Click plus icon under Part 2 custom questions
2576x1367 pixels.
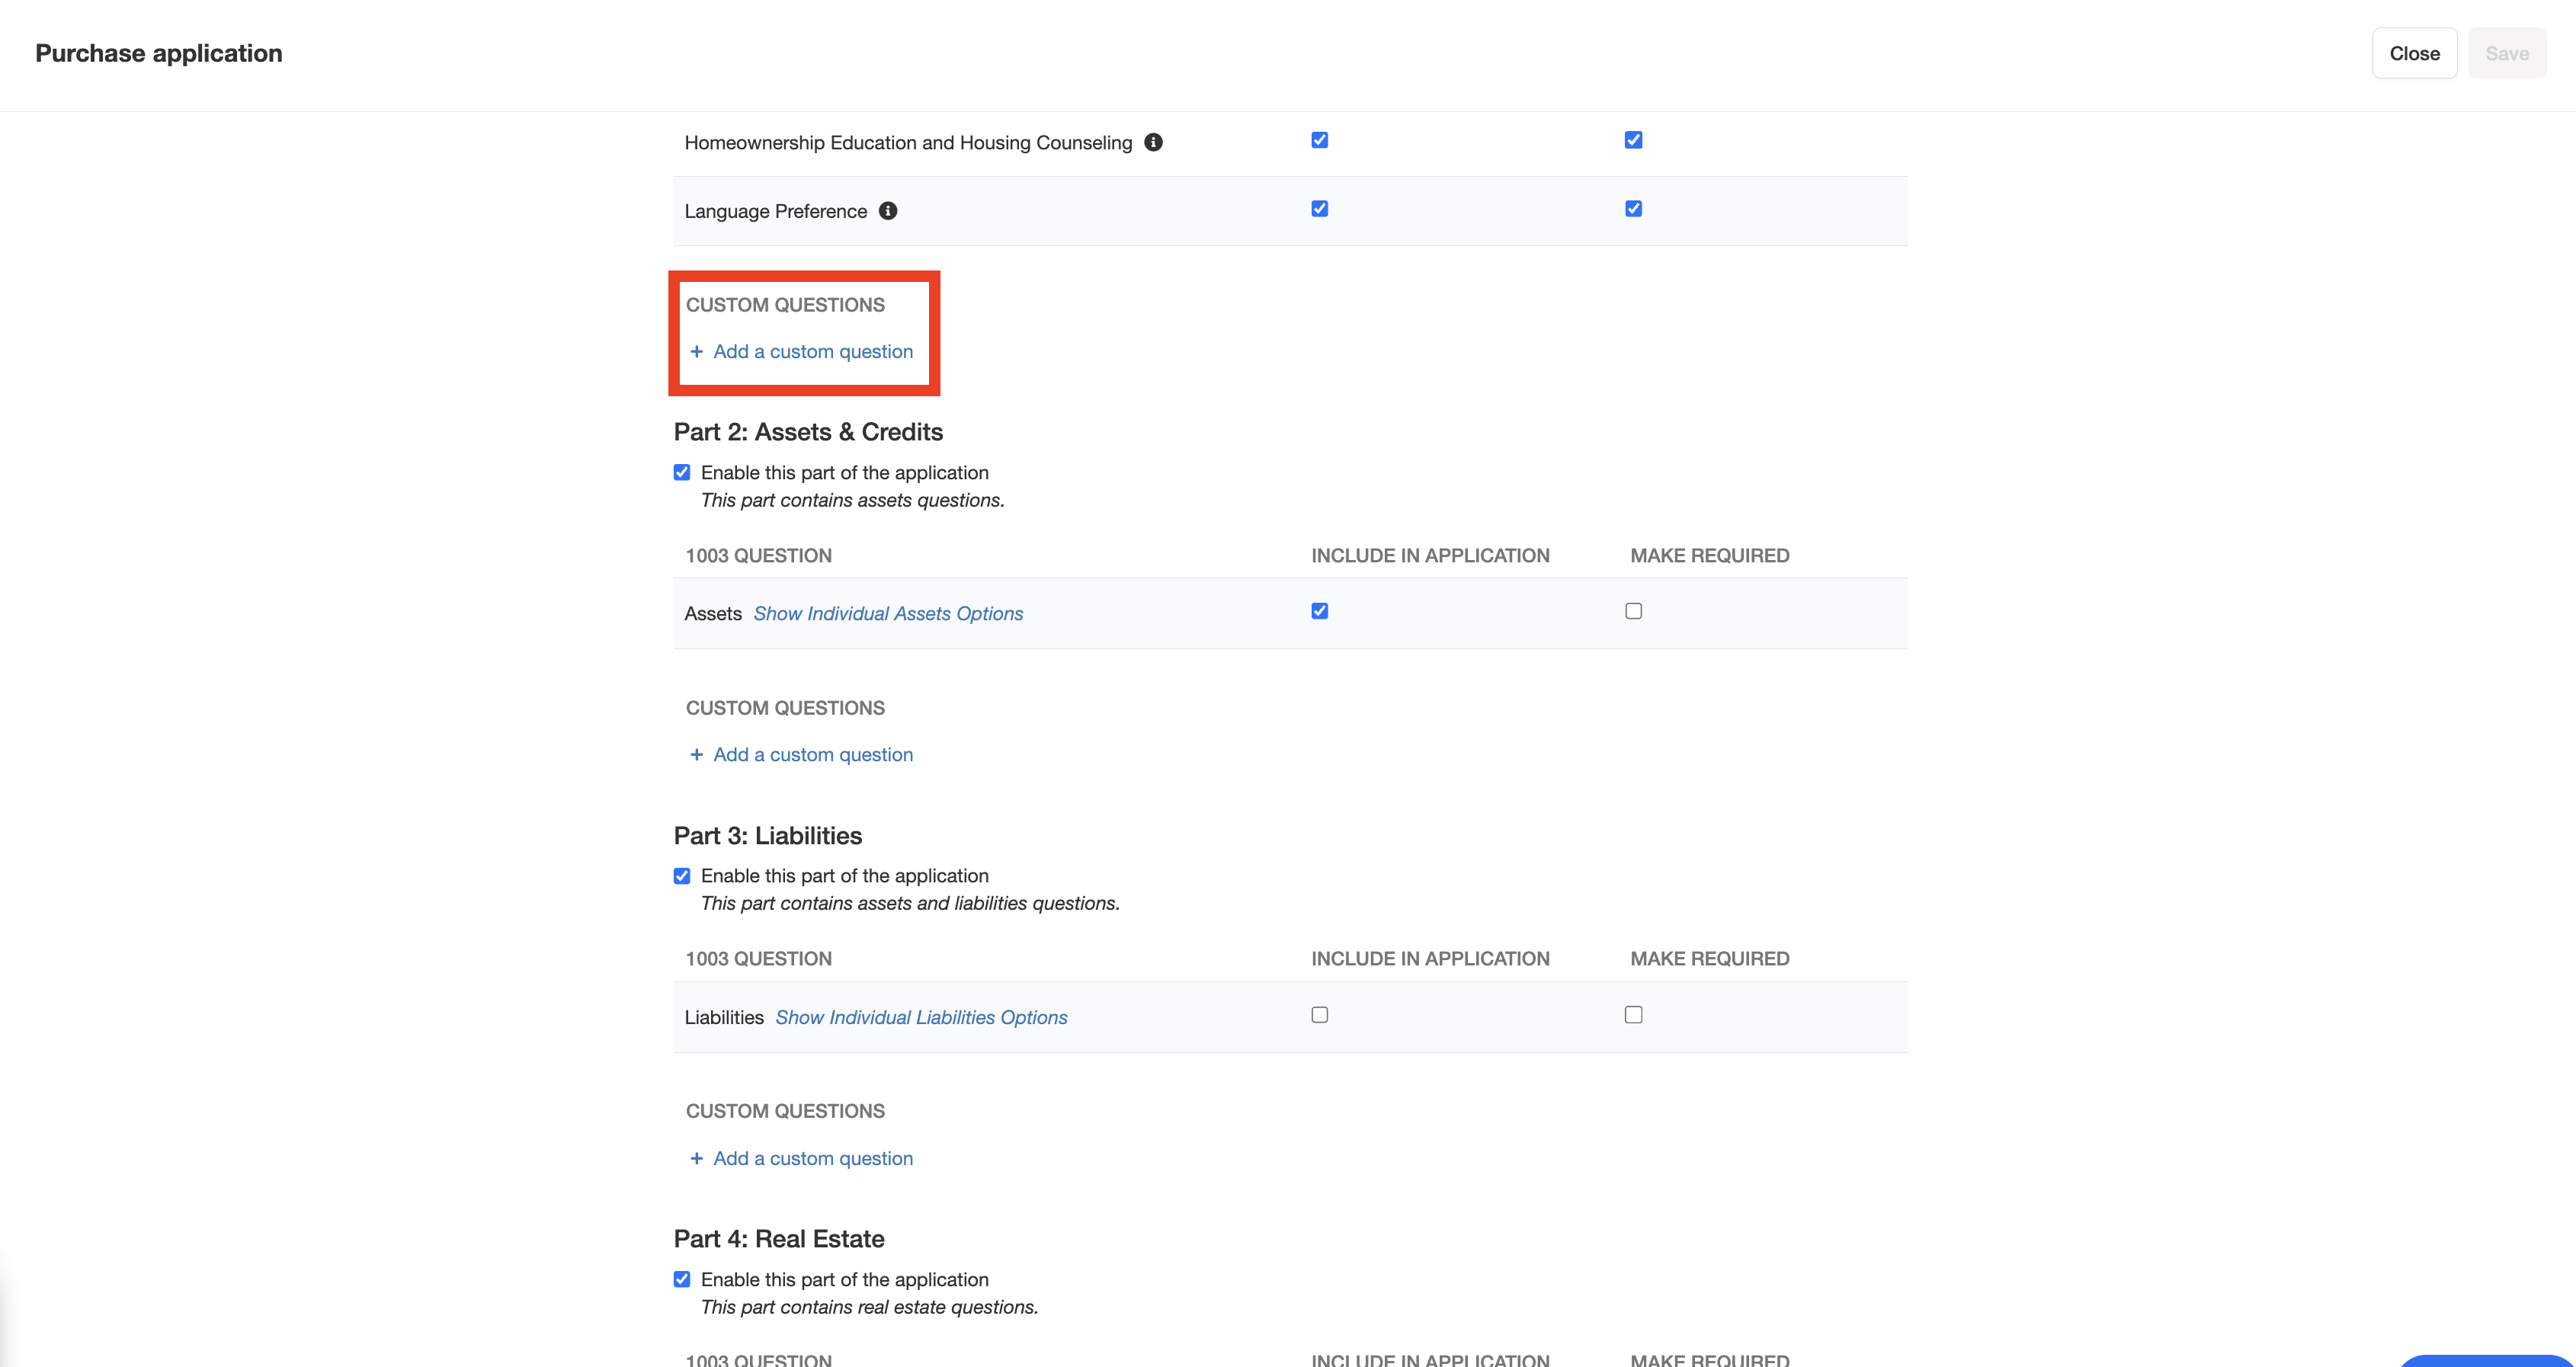[697, 755]
